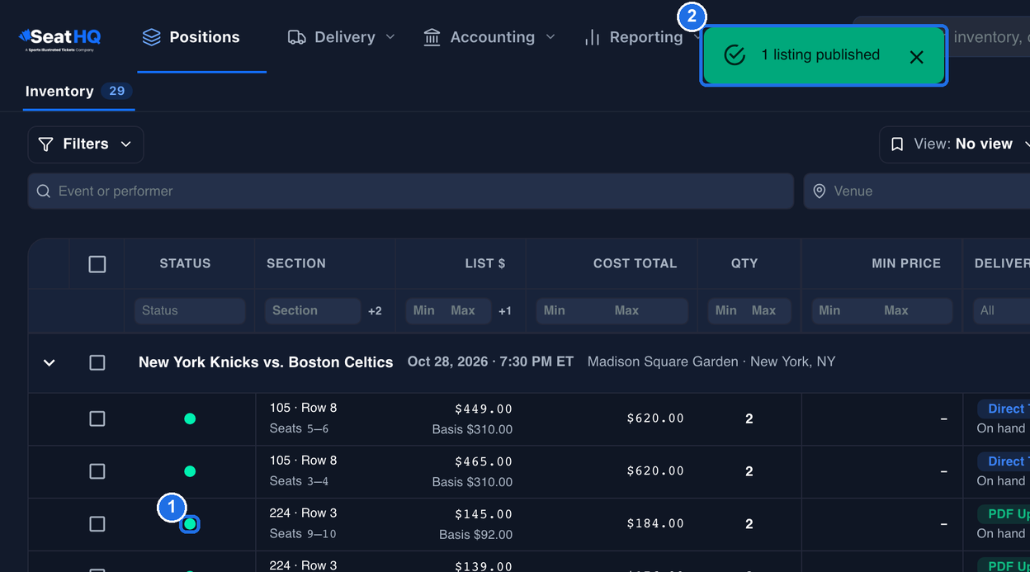Expand the +1 list price filters
The height and width of the screenshot is (572, 1030).
505,311
